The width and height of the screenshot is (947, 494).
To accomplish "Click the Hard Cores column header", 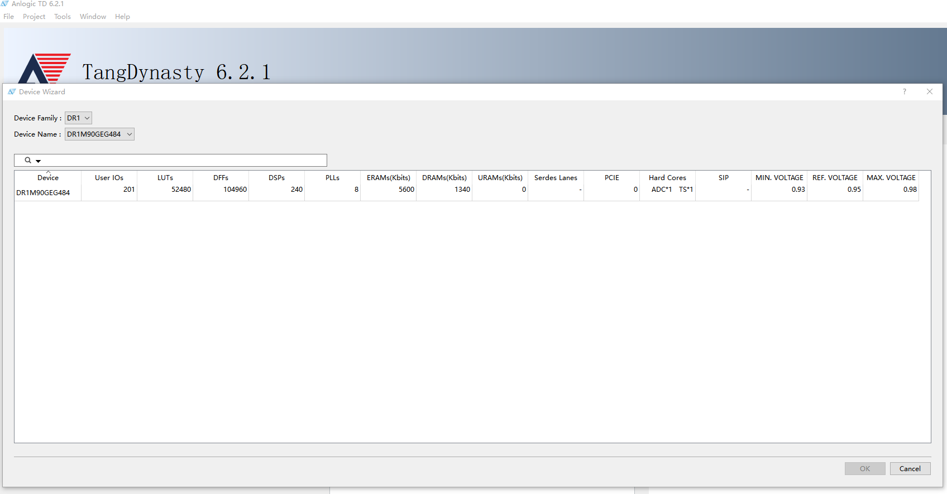I will 668,178.
